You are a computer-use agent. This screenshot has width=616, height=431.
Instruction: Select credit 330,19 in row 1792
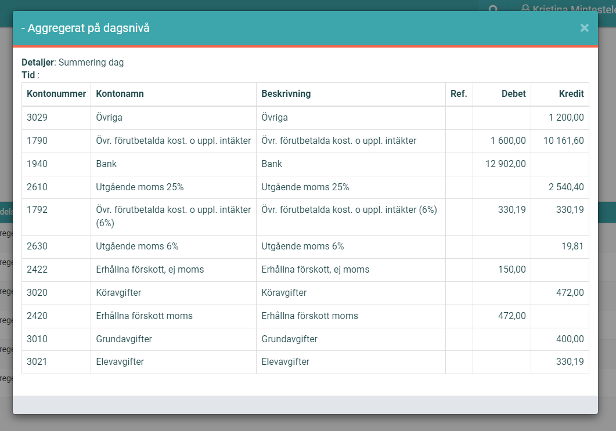click(570, 209)
